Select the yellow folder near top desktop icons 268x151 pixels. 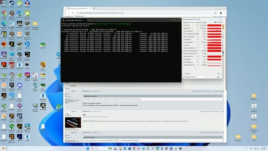(35, 24)
